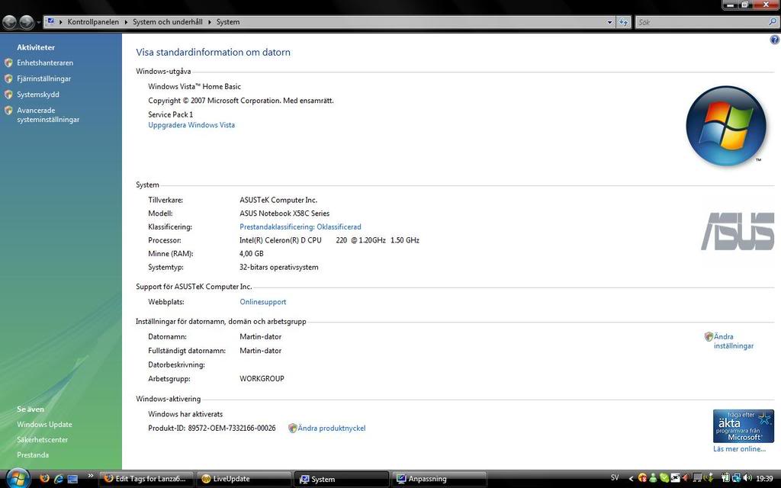This screenshot has width=781, height=488.
Task: Click the shield icon beside Fjärrinställningar
Action: point(8,79)
